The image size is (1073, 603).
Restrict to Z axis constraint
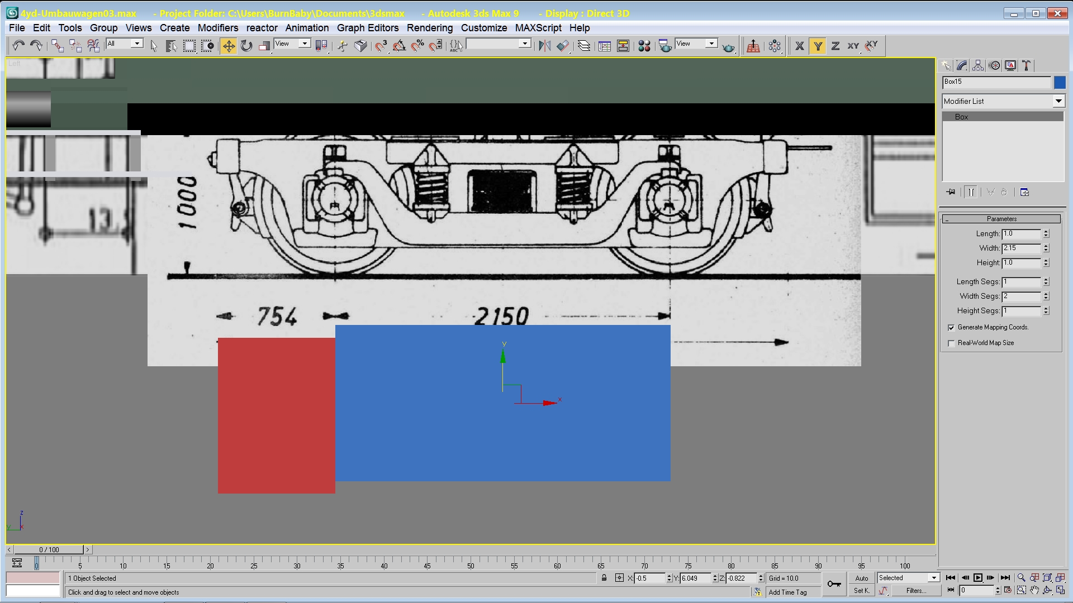pyautogui.click(x=835, y=46)
